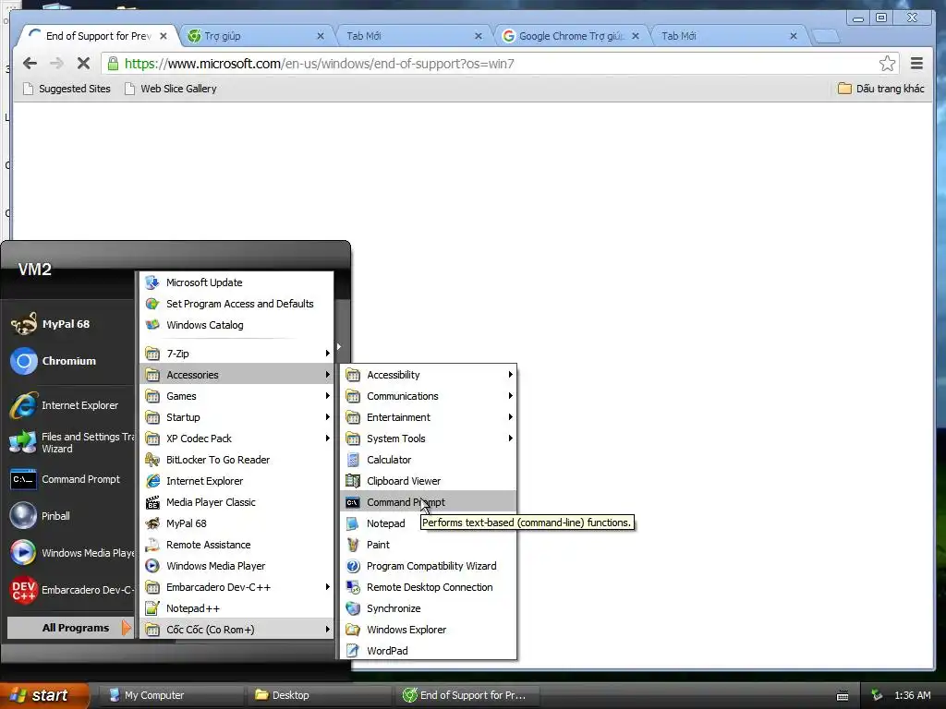
Task: Click the Chrome menu hamburger icon
Action: [916, 64]
